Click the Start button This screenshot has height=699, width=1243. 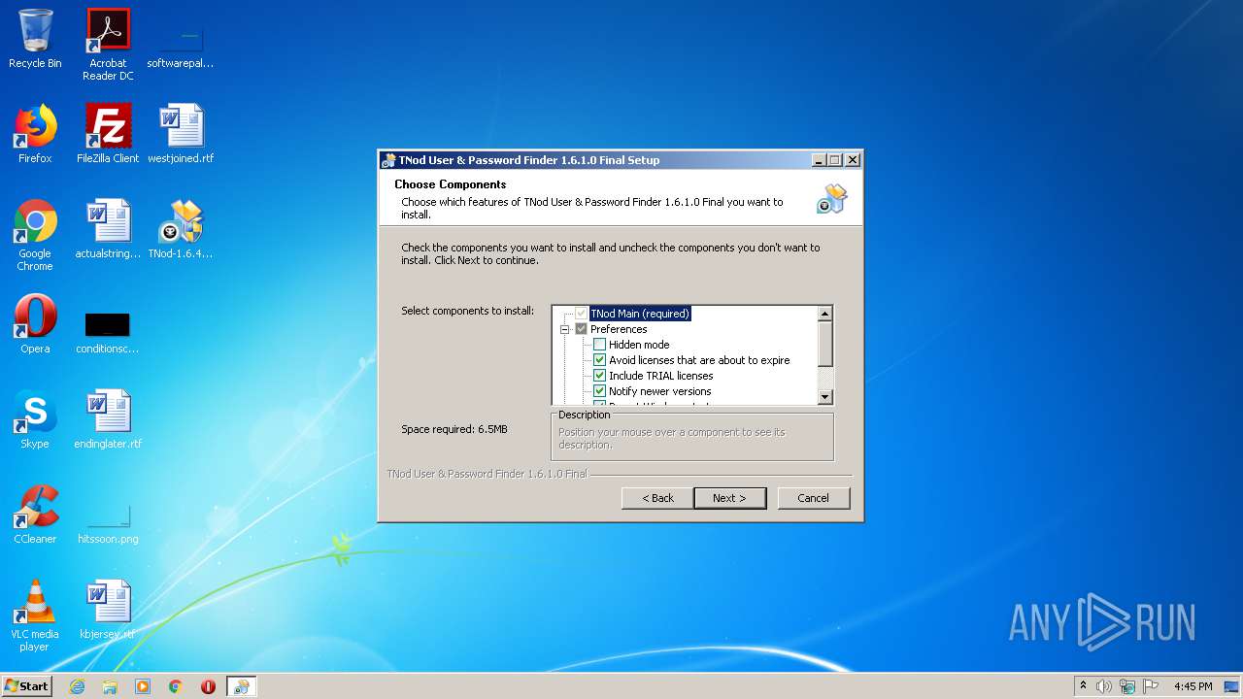tap(26, 686)
